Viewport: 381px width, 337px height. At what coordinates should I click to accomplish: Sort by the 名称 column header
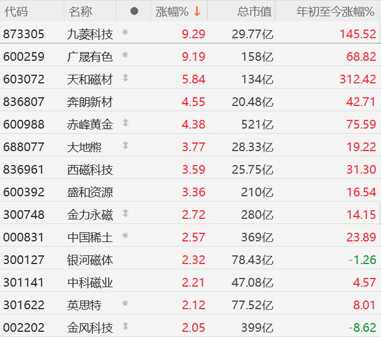point(80,12)
